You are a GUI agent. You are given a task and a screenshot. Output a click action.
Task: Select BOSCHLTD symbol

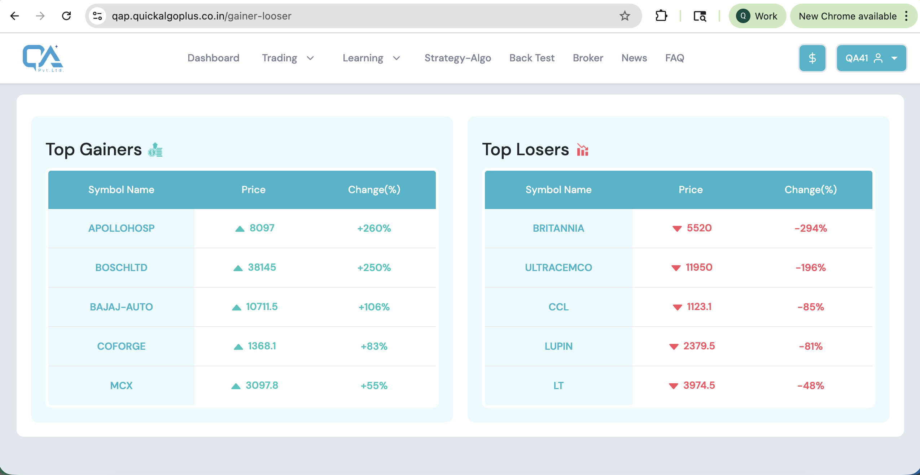(x=121, y=267)
